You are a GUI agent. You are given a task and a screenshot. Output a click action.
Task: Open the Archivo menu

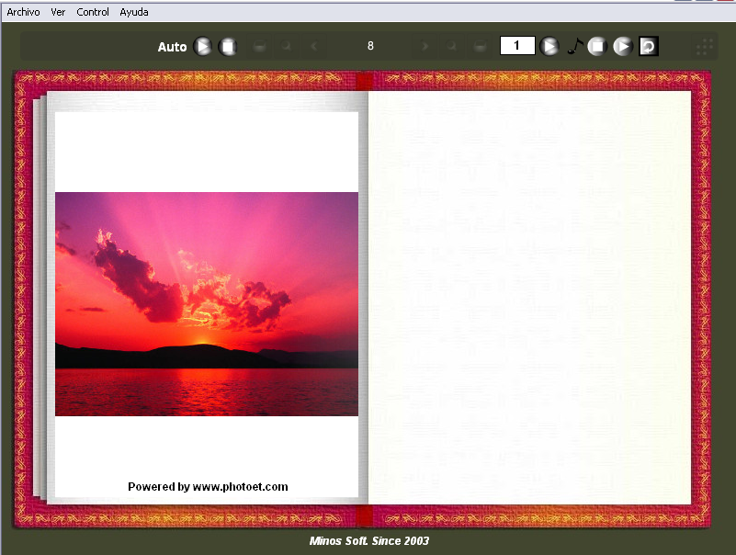point(23,12)
